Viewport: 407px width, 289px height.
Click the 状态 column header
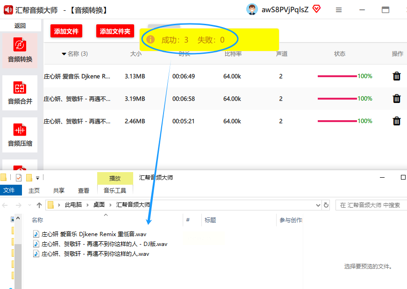click(340, 54)
